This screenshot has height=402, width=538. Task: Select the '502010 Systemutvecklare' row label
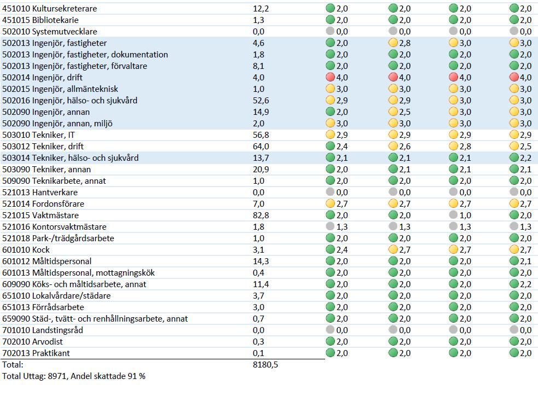pos(49,32)
